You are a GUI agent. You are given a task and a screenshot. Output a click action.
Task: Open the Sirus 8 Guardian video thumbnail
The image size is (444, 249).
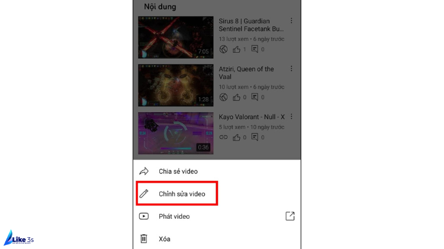click(x=176, y=37)
